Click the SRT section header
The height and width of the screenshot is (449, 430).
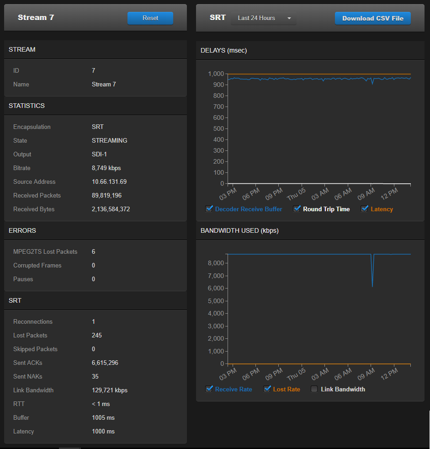point(15,300)
